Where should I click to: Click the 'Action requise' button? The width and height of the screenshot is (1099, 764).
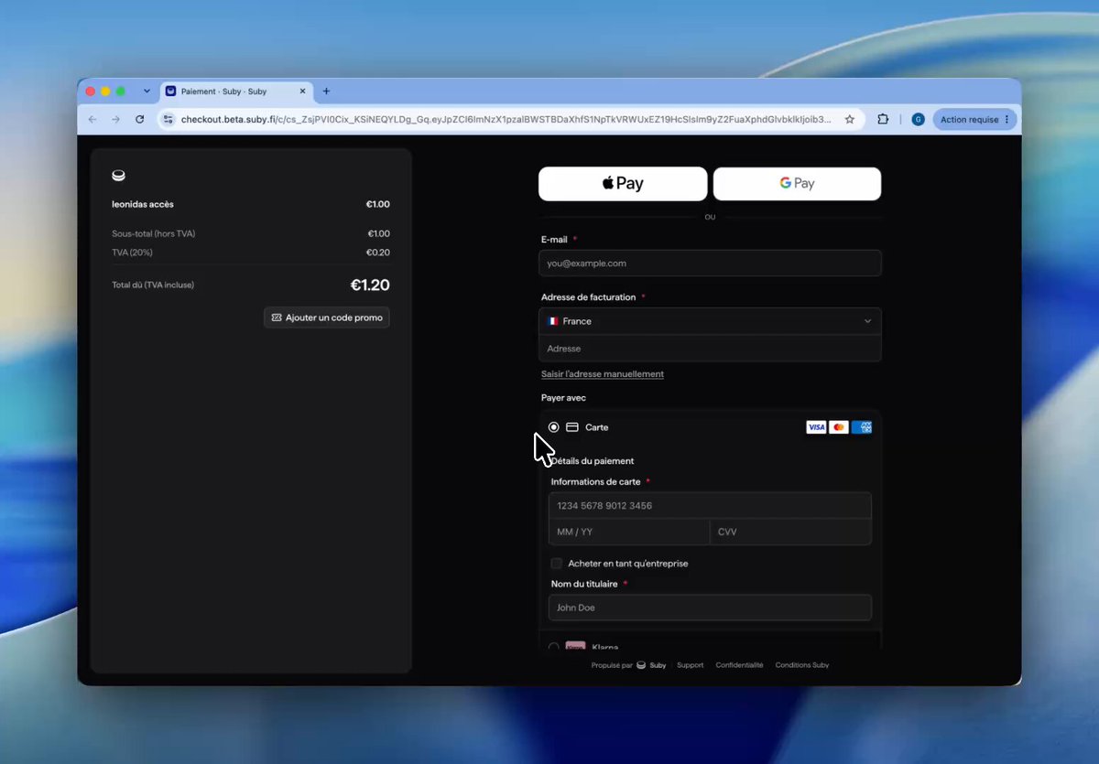[974, 119]
